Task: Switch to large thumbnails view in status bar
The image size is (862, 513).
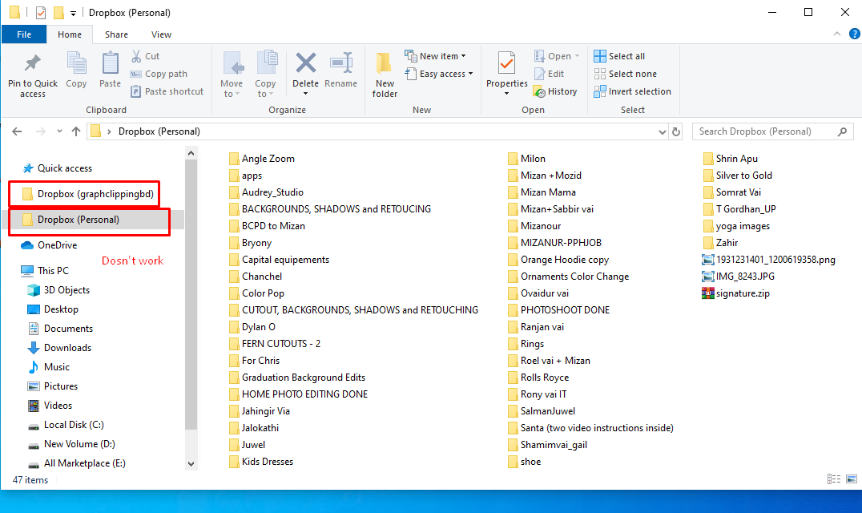Action: point(849,479)
